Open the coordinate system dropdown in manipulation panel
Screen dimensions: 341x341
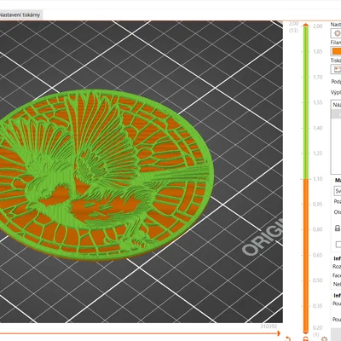[338, 191]
